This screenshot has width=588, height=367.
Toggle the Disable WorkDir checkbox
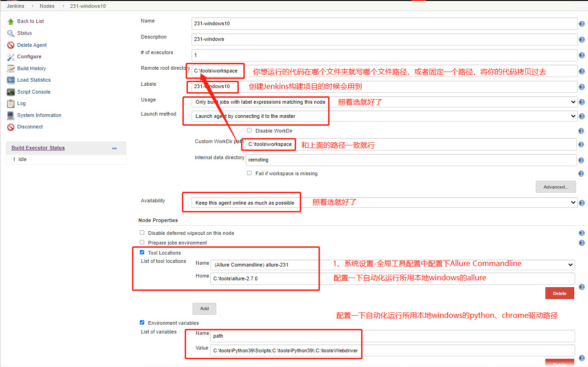click(x=249, y=130)
